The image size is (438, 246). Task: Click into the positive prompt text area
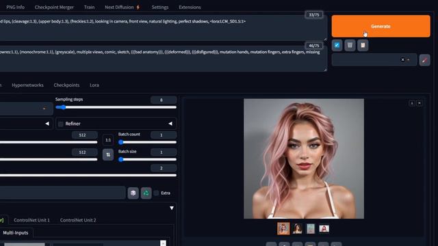point(163,28)
